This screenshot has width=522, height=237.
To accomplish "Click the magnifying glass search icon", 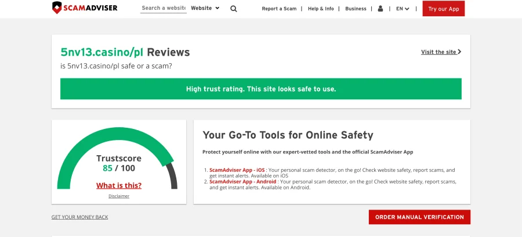I will [x=234, y=9].
